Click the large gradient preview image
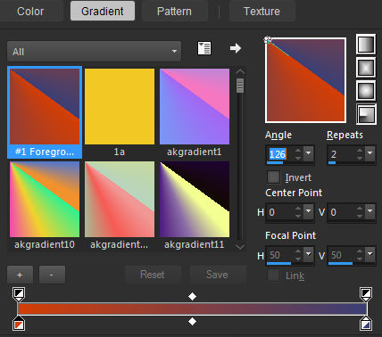 pos(305,80)
